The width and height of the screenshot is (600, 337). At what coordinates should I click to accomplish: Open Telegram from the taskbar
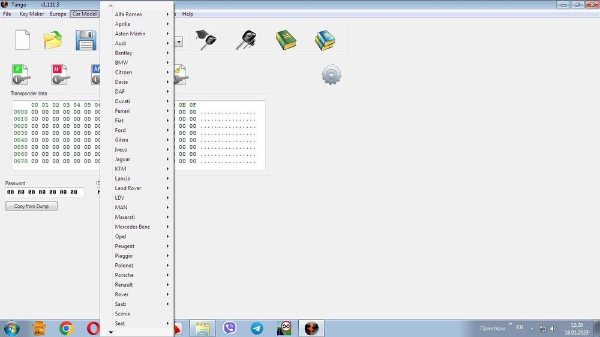(x=257, y=329)
